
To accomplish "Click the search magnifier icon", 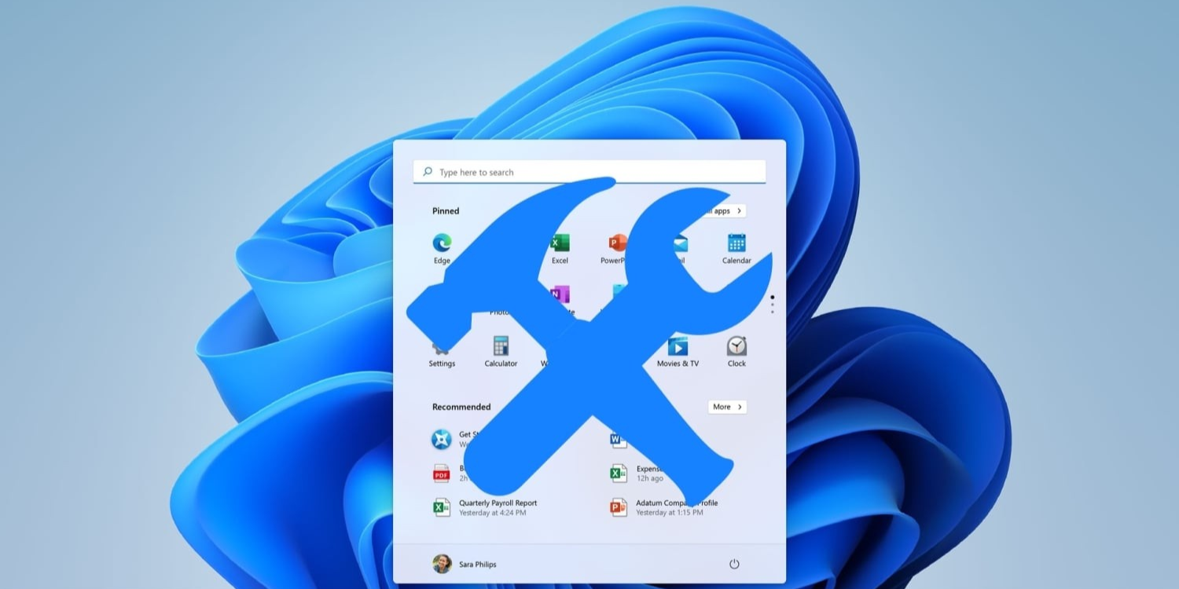I will [427, 171].
